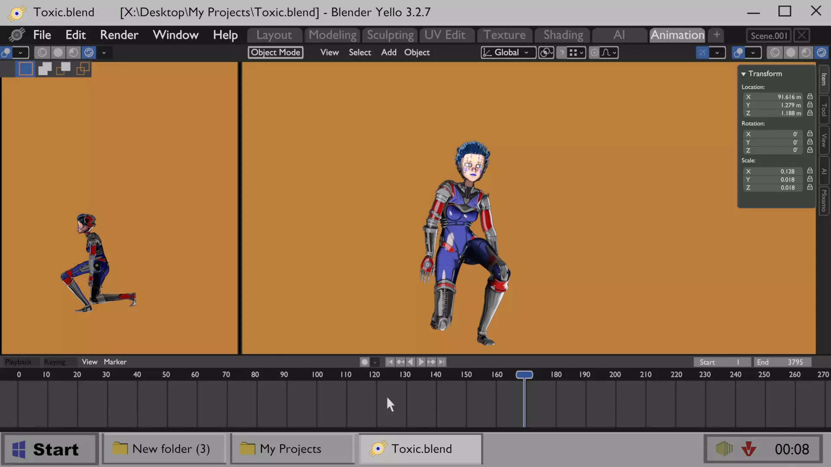Toggle snapping magnet icon
This screenshot has width=831, height=467.
click(x=561, y=52)
